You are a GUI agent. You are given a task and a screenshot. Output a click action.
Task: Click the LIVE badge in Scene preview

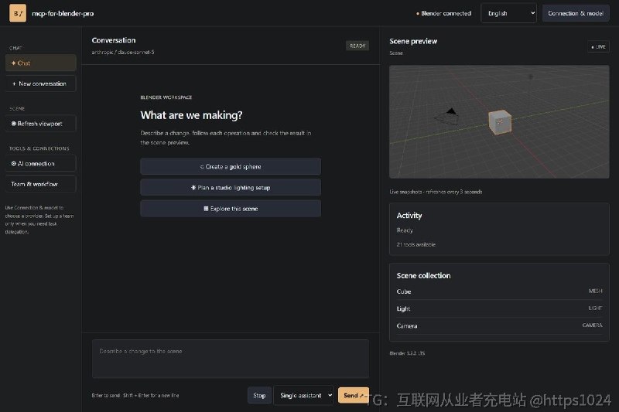point(598,46)
